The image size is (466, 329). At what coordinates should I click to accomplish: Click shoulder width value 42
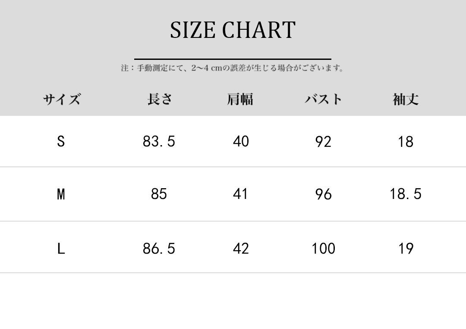[240, 248]
